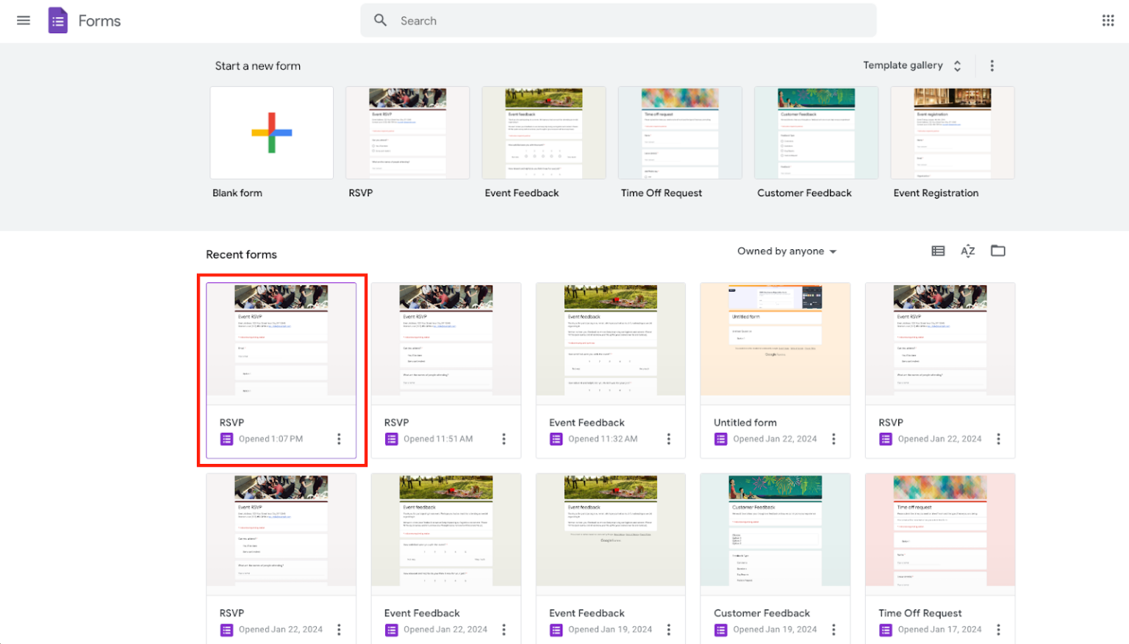Image resolution: width=1129 pixels, height=644 pixels.
Task: Expand the Template gallery
Action: (x=957, y=65)
